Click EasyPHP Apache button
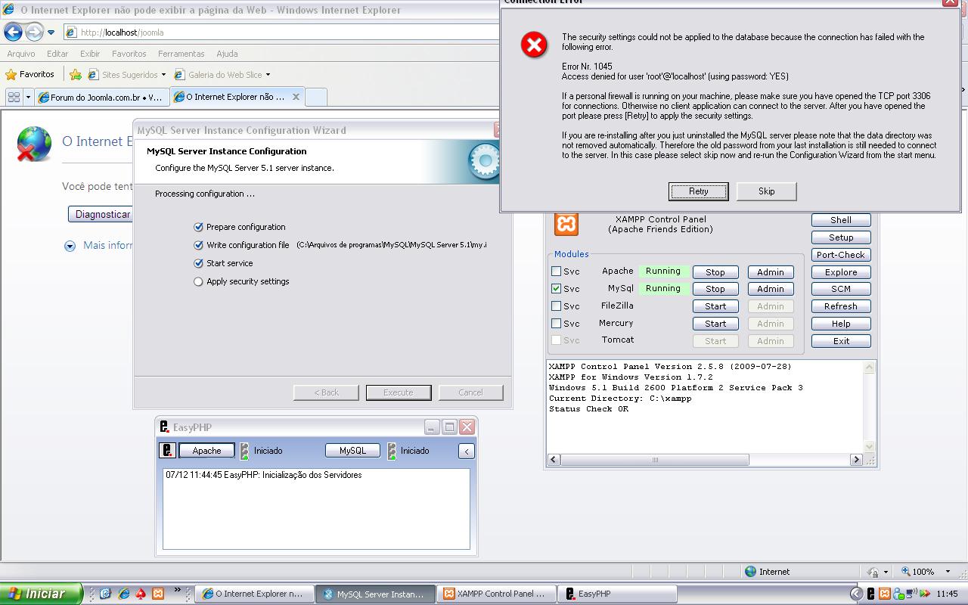This screenshot has height=605, width=968. [x=206, y=451]
